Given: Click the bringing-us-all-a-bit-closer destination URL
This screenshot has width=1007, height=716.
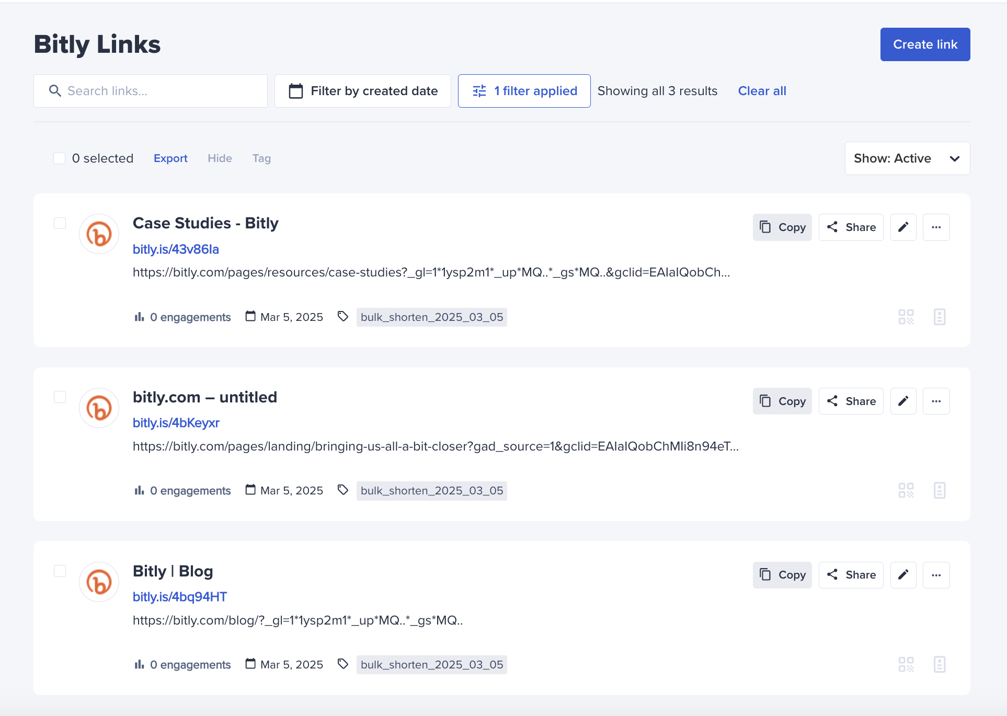Looking at the screenshot, I should (x=436, y=446).
